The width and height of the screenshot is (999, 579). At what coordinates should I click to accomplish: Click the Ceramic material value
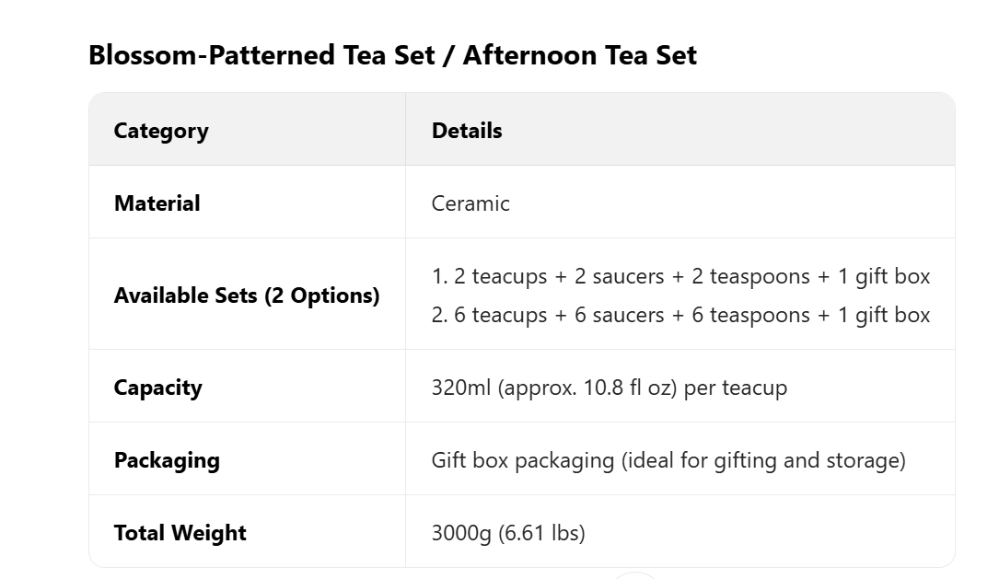pos(470,203)
